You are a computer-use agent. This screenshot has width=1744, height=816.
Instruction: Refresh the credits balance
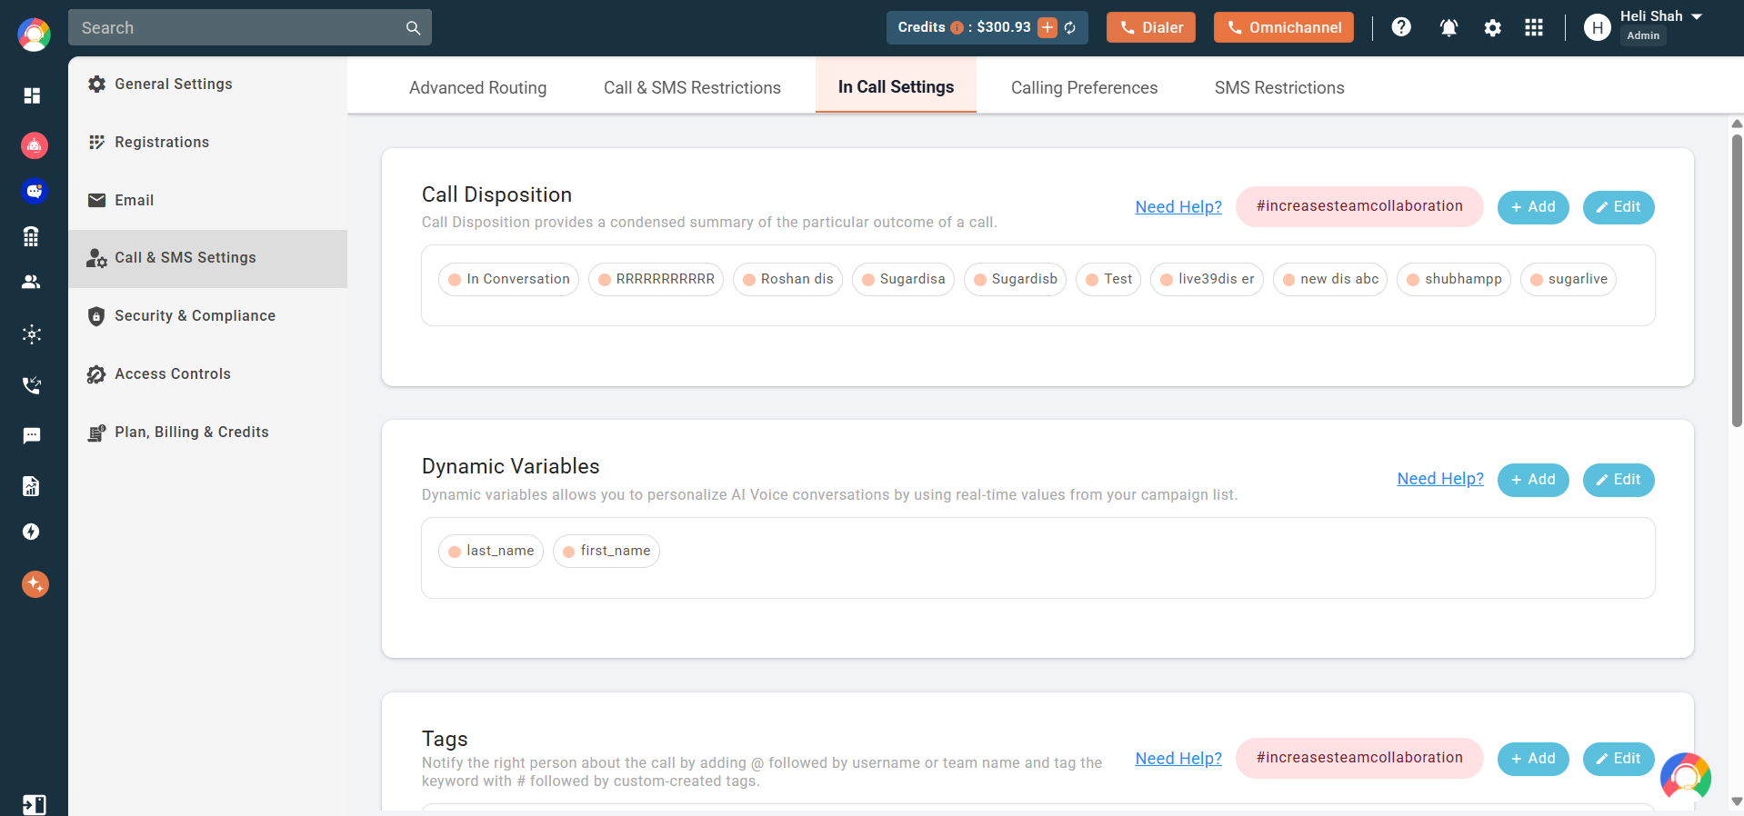tap(1070, 28)
